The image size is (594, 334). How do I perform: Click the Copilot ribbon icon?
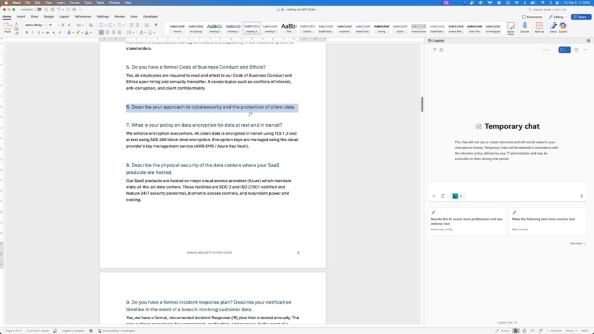pos(563,27)
